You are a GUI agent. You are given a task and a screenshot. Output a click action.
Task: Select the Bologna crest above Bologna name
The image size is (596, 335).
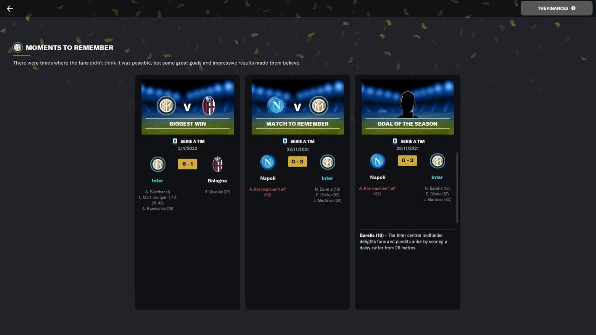[x=217, y=164]
